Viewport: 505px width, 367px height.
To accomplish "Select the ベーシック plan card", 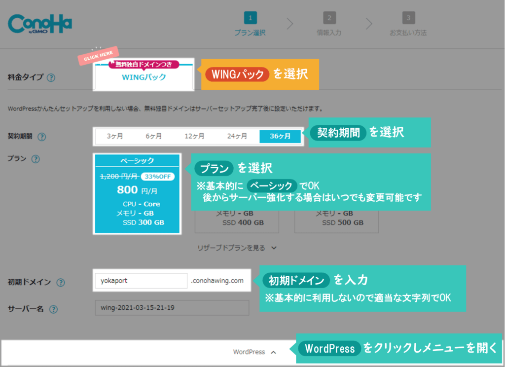I will point(137,194).
